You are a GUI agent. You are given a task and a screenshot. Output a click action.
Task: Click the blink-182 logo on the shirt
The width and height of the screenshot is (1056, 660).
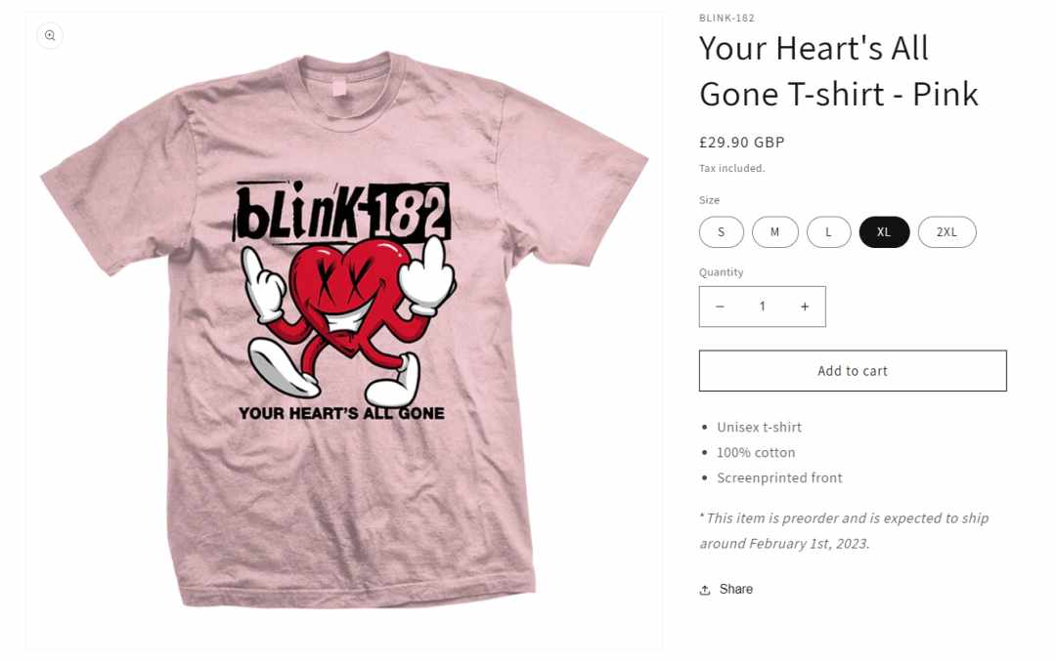point(342,212)
